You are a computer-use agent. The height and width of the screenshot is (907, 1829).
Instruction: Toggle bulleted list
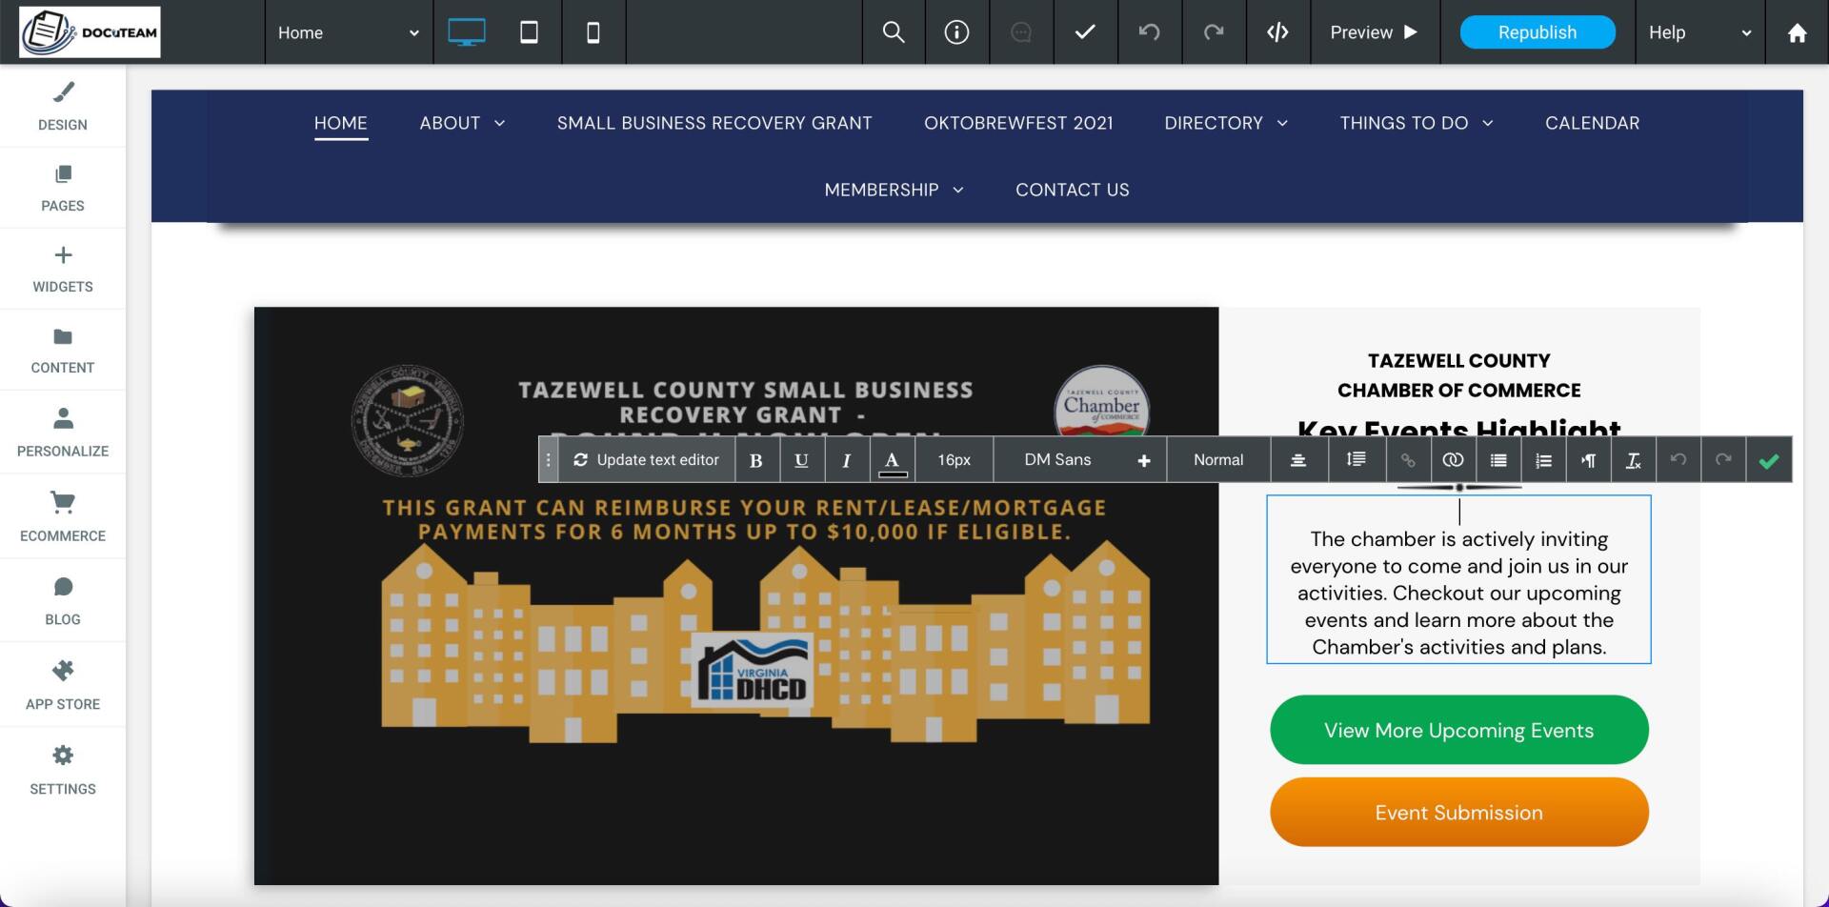pyautogui.click(x=1498, y=460)
